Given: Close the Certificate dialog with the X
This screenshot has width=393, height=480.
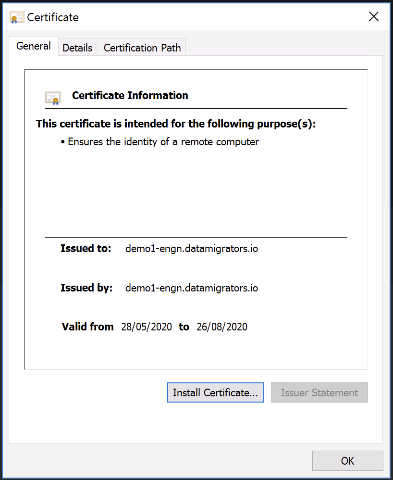Looking at the screenshot, I should pos(373,17).
